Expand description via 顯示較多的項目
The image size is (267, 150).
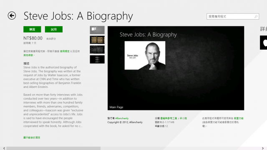coord(32,137)
